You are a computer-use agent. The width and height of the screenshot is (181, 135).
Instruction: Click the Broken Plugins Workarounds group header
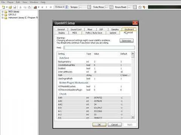74,82
